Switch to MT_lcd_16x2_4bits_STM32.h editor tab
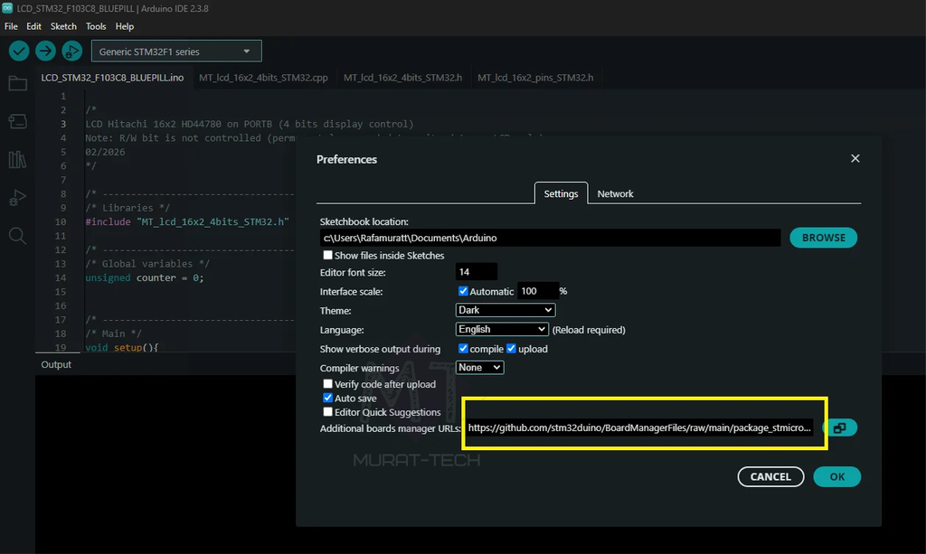 [x=402, y=78]
